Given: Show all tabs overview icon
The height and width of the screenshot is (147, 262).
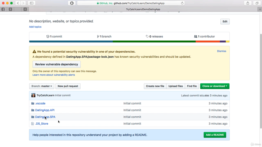Looking at the screenshot, I should pyautogui.click(x=257, y=3).
